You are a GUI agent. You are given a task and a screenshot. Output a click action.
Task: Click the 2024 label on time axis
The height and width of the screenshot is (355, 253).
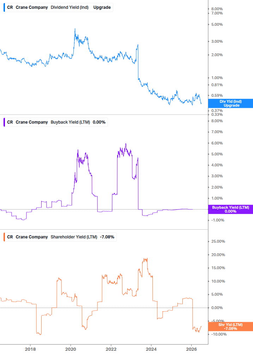151,349
